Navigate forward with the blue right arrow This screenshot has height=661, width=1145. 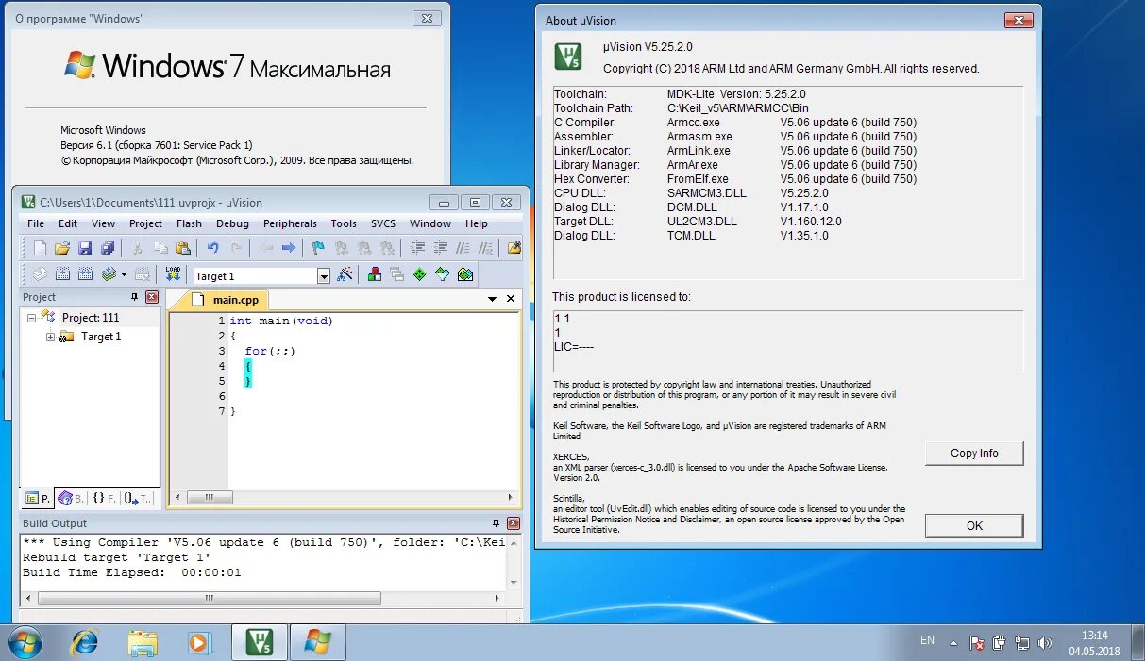pyautogui.click(x=289, y=248)
